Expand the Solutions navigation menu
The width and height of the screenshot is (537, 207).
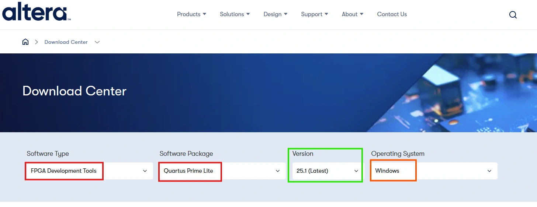(x=235, y=14)
